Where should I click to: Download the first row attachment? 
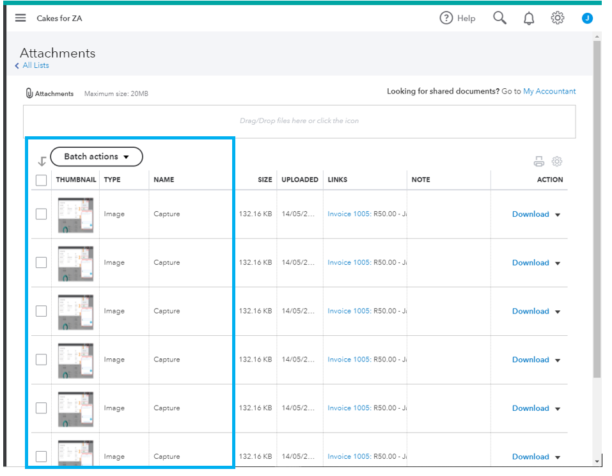(530, 214)
